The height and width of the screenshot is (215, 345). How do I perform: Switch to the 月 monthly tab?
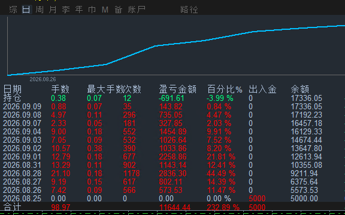point(53,10)
